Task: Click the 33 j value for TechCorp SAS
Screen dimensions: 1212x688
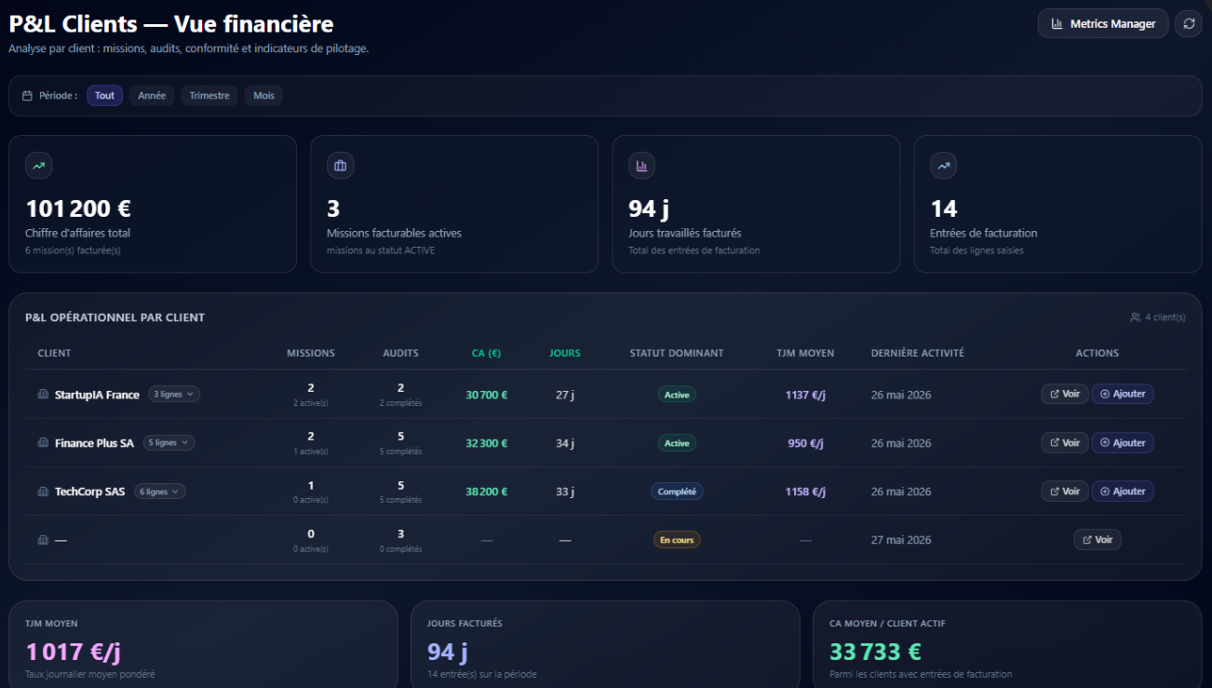Action: tap(565, 492)
